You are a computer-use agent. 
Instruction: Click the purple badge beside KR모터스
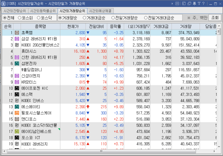pos(17,82)
